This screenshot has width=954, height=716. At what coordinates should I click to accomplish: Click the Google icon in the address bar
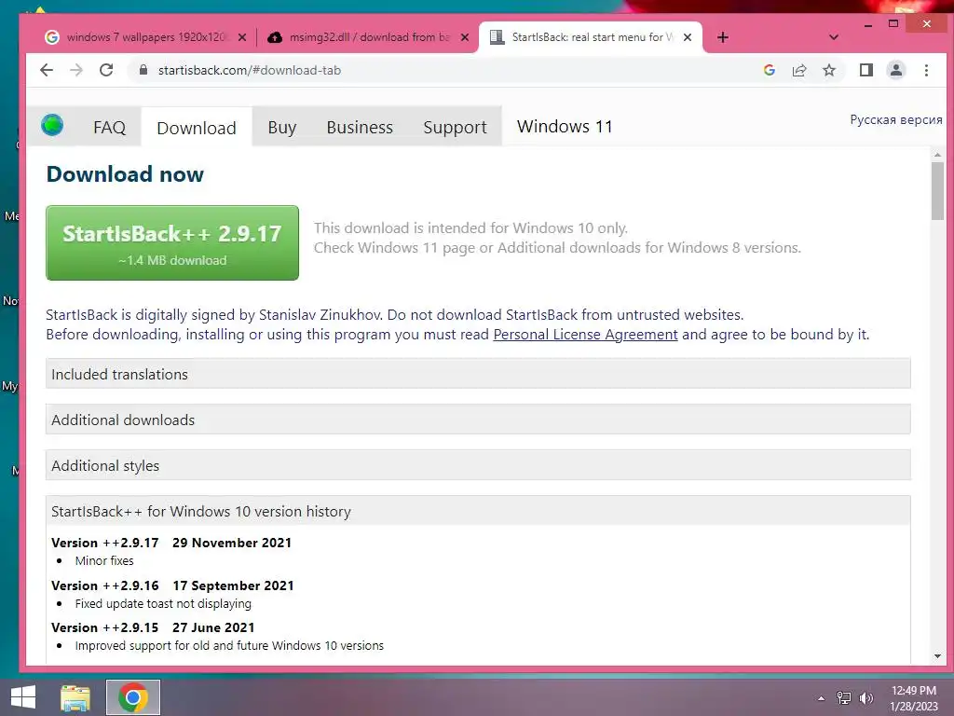(769, 70)
